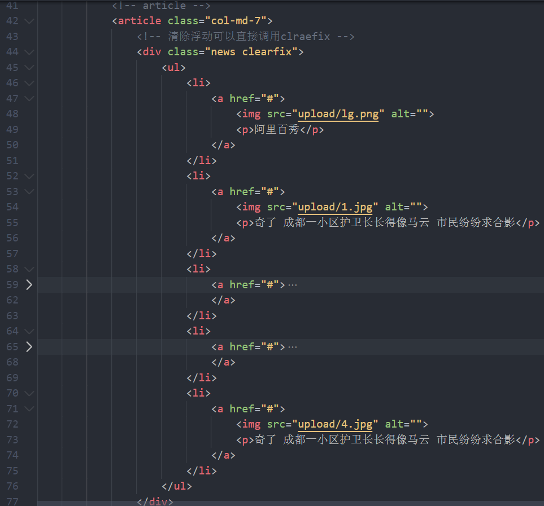Collapse the li fold arrow on line 46
544x506 pixels.
[29, 83]
